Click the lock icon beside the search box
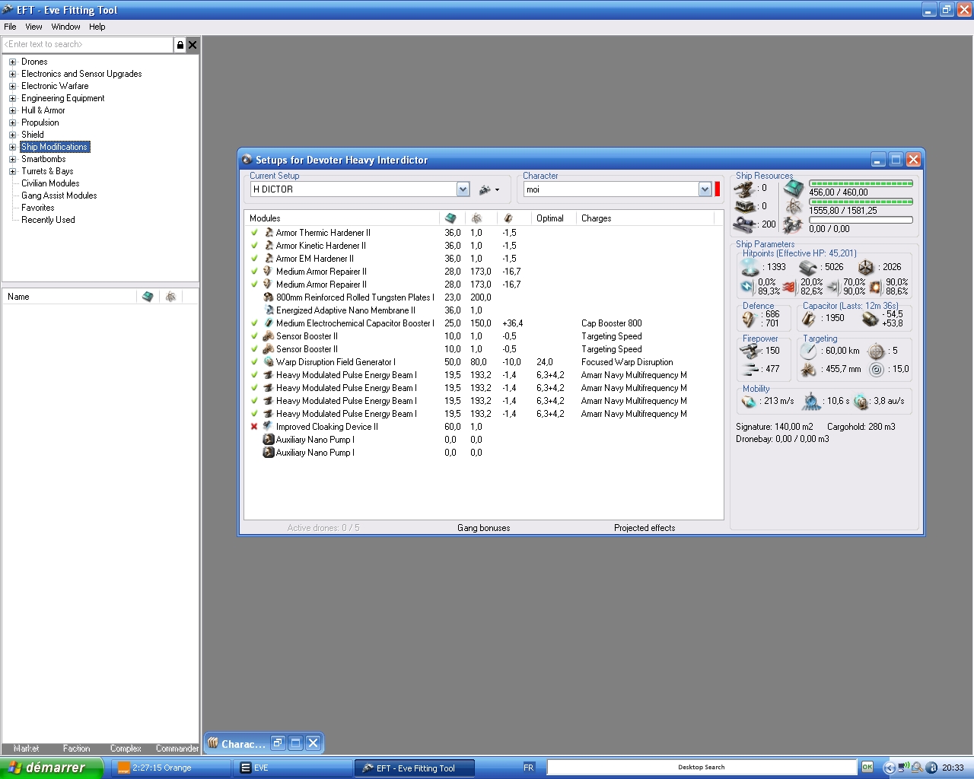The image size is (974, 779). coord(180,45)
